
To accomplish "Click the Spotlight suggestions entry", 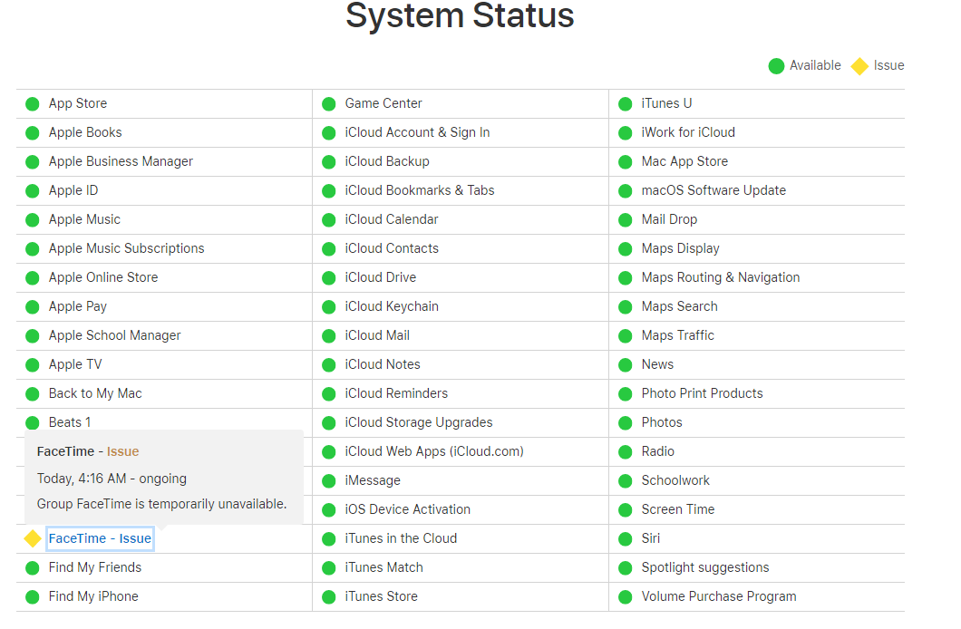I will (705, 567).
